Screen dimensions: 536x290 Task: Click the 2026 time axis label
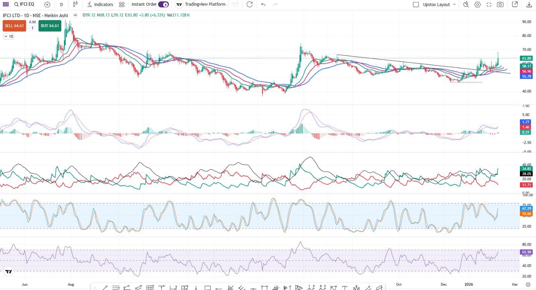click(469, 284)
